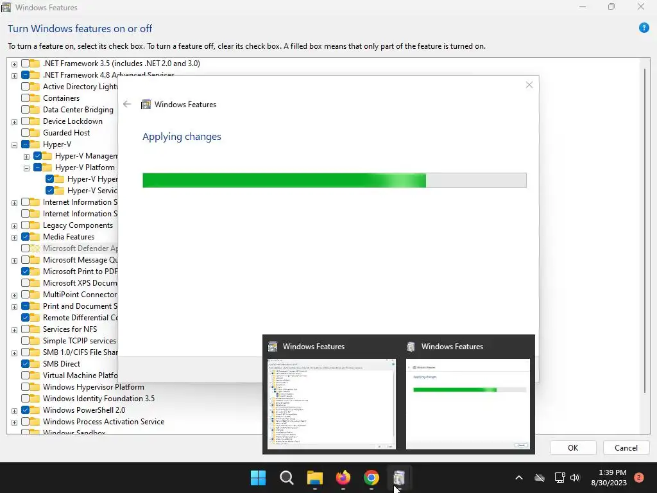Open taskbar Search
This screenshot has height=493, width=657.
[287, 478]
